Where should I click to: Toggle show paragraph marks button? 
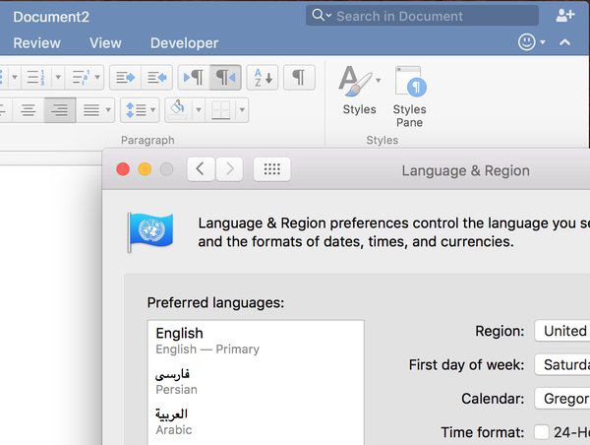click(x=299, y=77)
